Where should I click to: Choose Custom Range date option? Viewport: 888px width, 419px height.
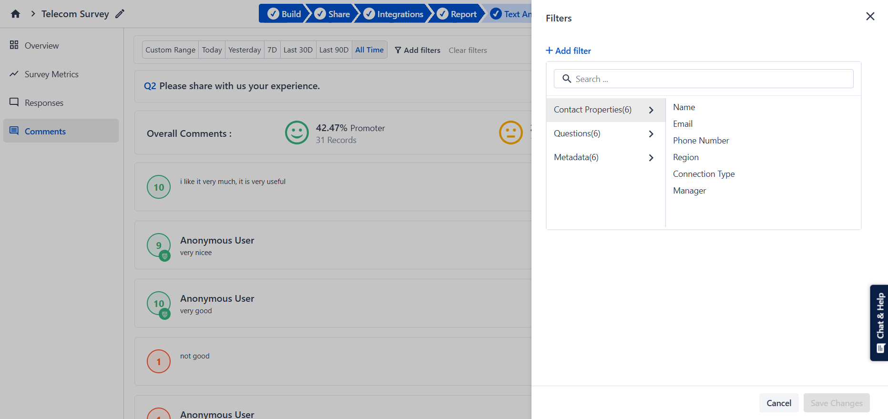(x=170, y=50)
